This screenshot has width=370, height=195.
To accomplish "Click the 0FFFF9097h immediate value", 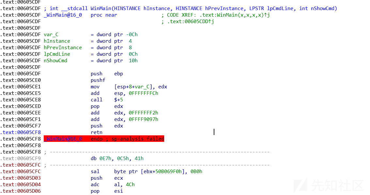I will pos(144,119).
